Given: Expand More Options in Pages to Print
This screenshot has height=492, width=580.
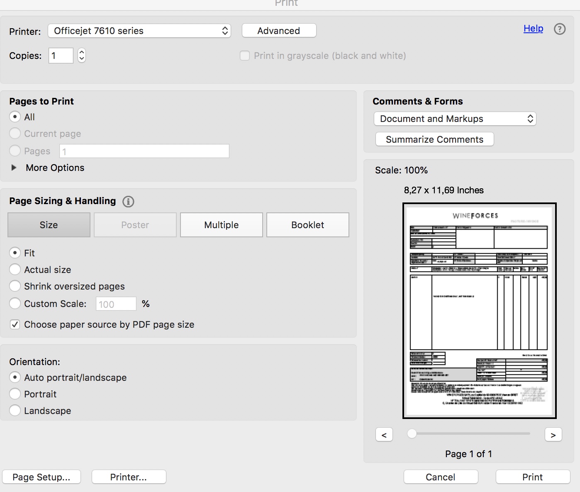Looking at the screenshot, I should 14,168.
